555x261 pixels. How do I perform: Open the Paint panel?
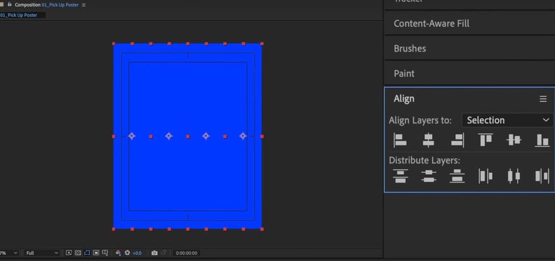[404, 74]
